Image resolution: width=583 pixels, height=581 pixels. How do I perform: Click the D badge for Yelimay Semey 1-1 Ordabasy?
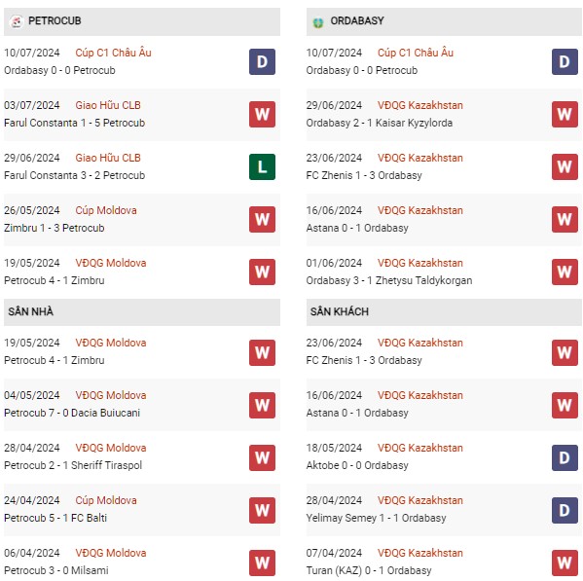(565, 510)
